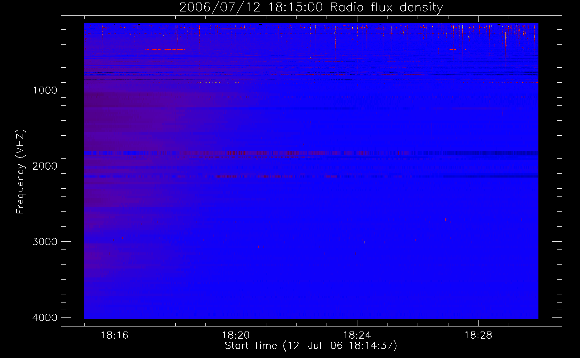Image resolution: width=580 pixels, height=358 pixels.
Task: Click the 'Start Time (12-Jul-06 18:14:37)' x-axis label
Action: tap(311, 346)
